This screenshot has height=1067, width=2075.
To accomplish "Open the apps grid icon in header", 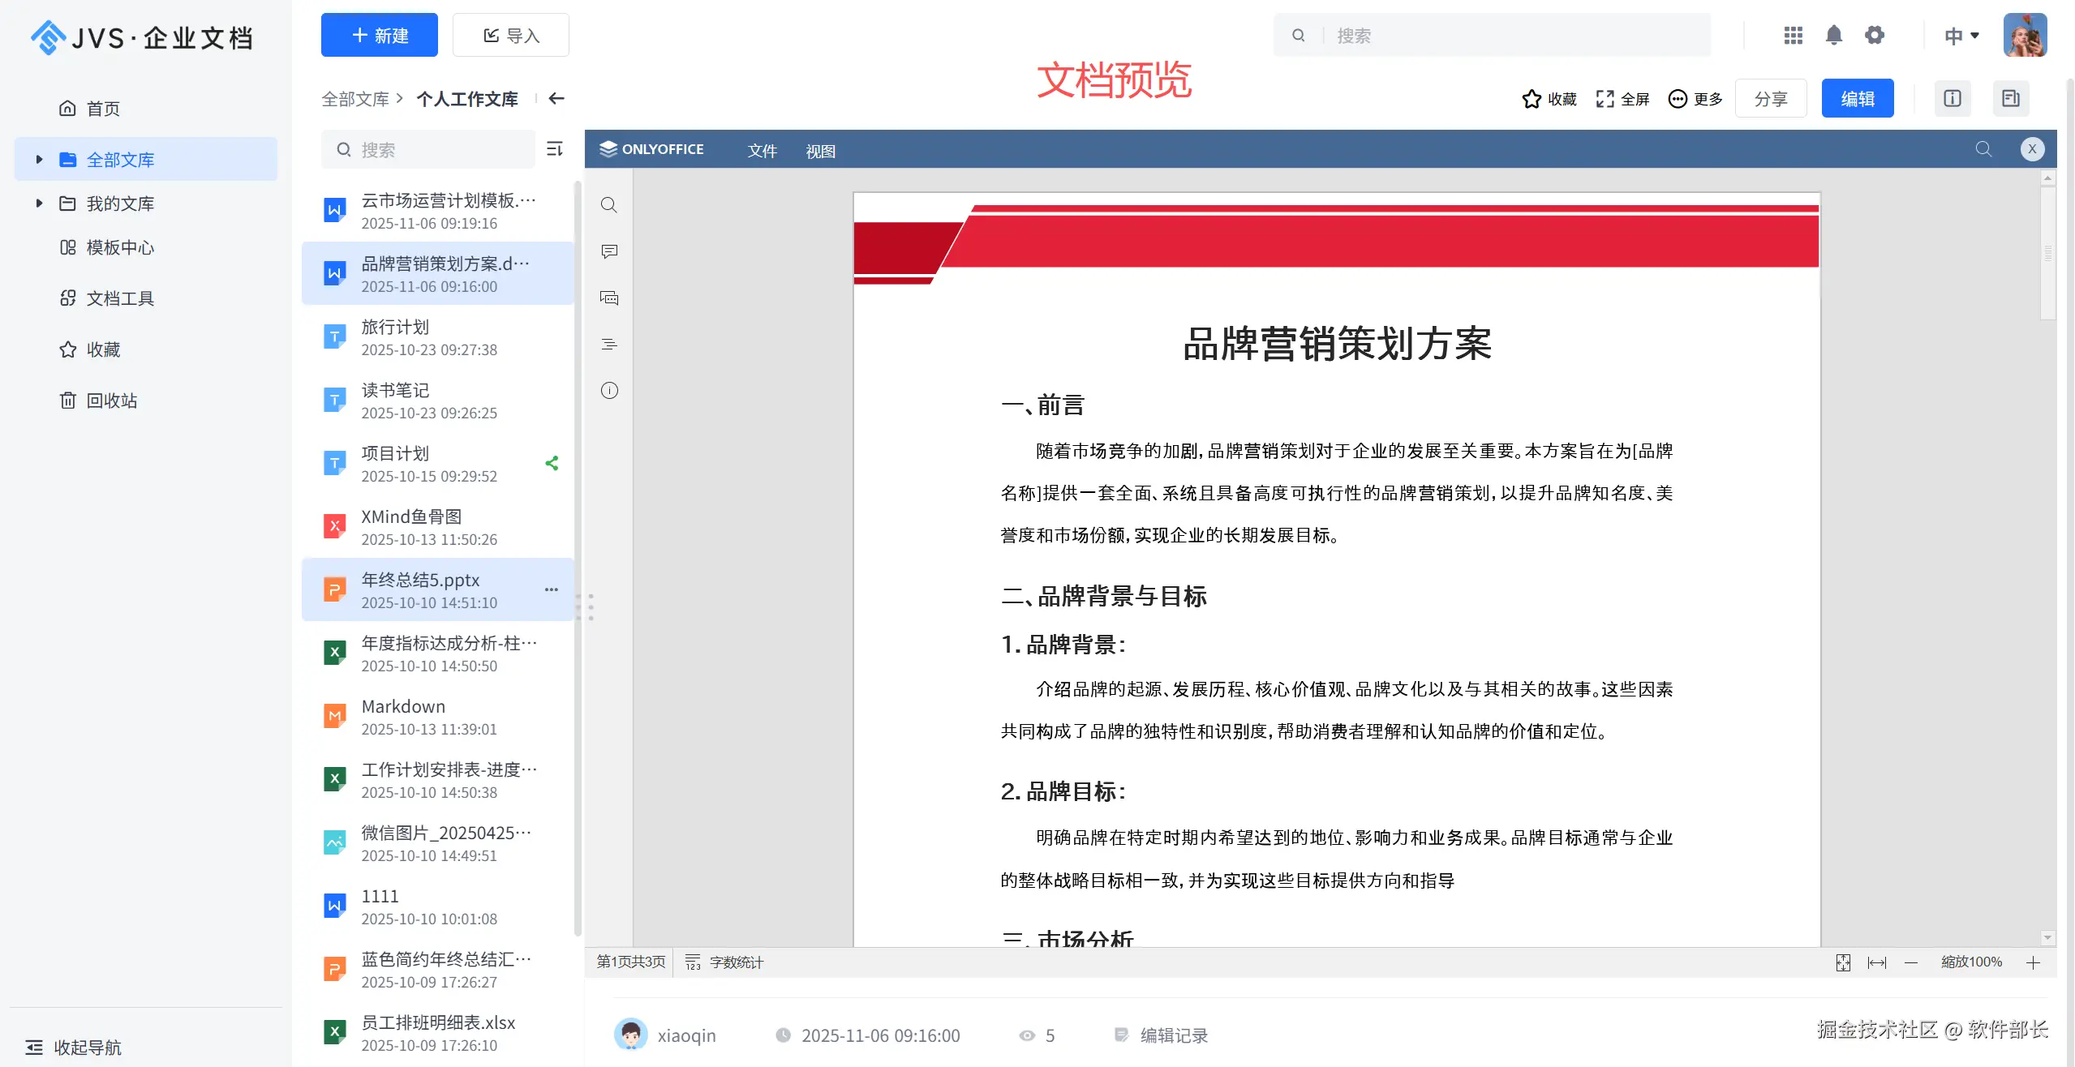I will click(x=1793, y=36).
